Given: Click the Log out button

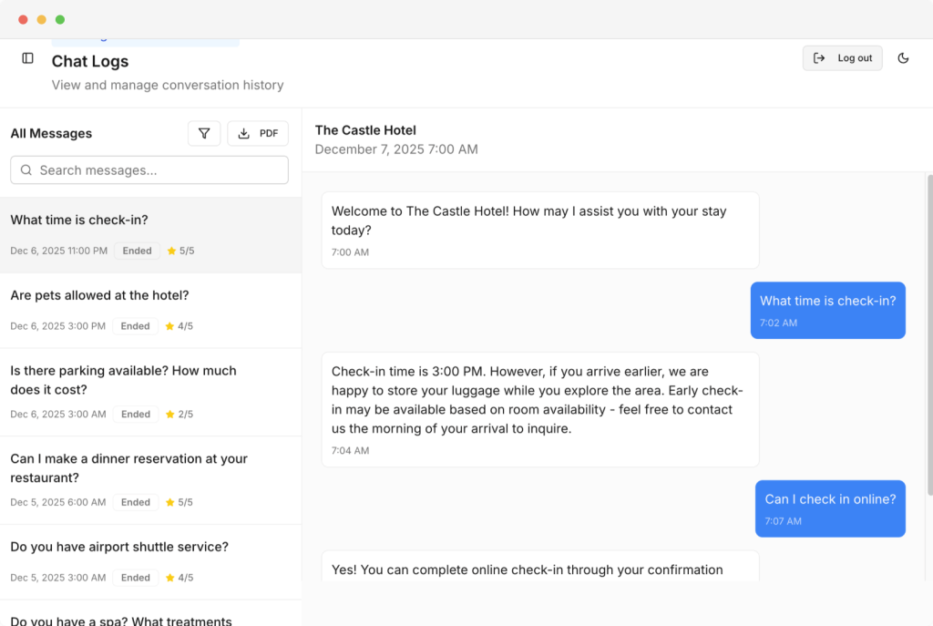Looking at the screenshot, I should [x=842, y=58].
